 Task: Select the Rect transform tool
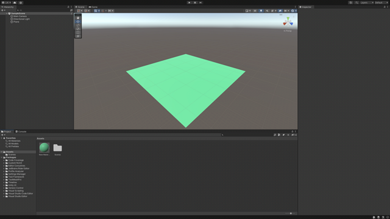(x=78, y=32)
